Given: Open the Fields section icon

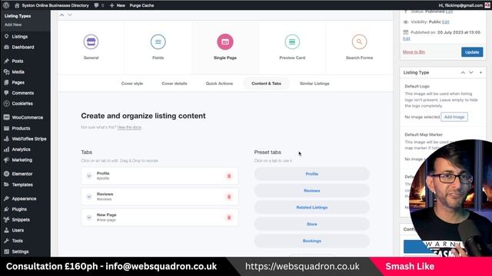Looking at the screenshot, I should pyautogui.click(x=158, y=41).
